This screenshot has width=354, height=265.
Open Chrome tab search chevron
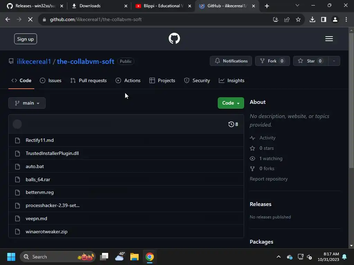pos(297,6)
